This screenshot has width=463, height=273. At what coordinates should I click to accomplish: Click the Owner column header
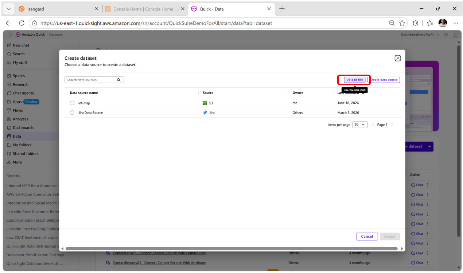pos(297,93)
